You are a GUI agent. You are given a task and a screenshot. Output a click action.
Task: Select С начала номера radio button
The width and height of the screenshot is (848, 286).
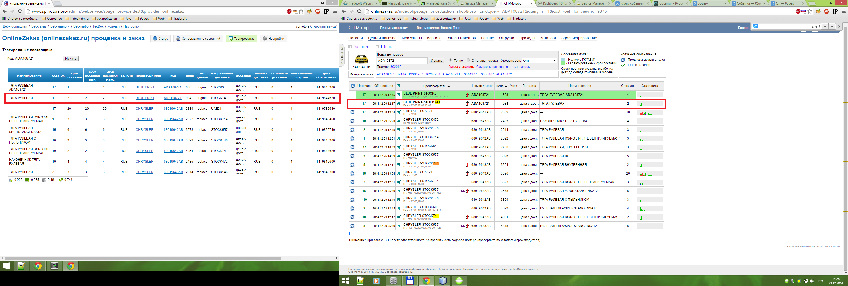(x=468, y=60)
